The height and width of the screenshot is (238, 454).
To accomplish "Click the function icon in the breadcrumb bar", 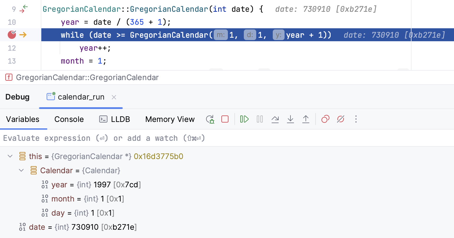I will 9,77.
